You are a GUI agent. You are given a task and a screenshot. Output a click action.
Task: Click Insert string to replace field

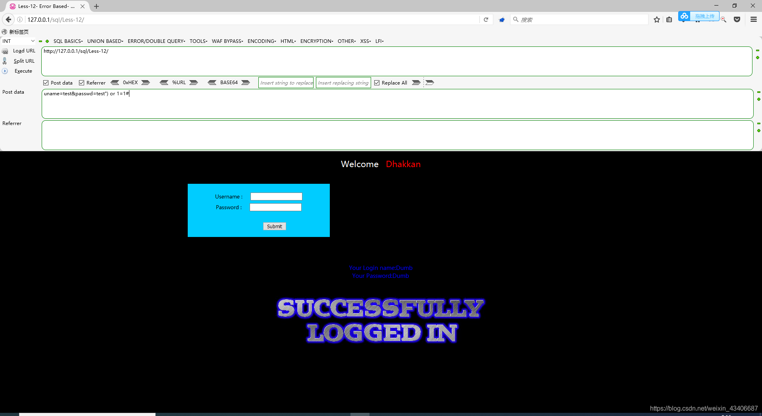click(286, 83)
